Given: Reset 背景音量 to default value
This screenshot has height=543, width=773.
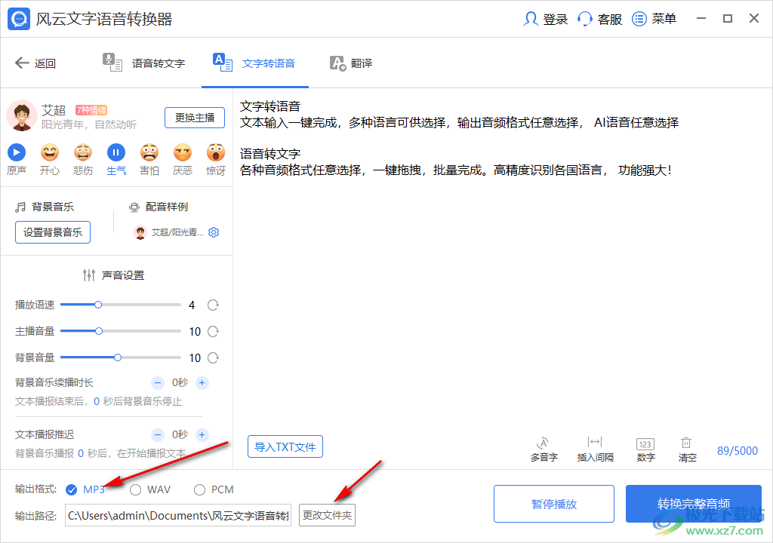Looking at the screenshot, I should pyautogui.click(x=213, y=357).
